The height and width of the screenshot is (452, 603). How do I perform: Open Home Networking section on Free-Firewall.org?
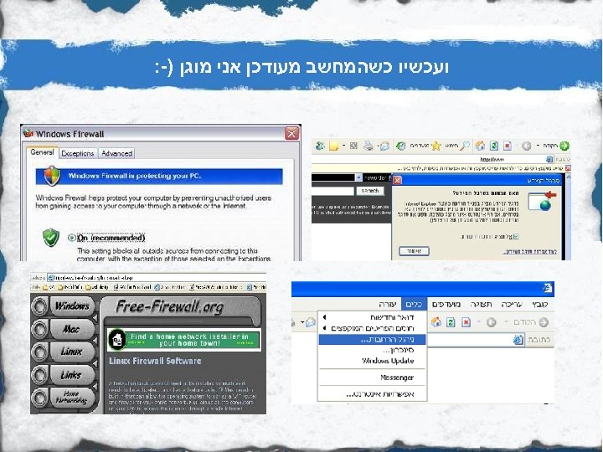pos(71,398)
